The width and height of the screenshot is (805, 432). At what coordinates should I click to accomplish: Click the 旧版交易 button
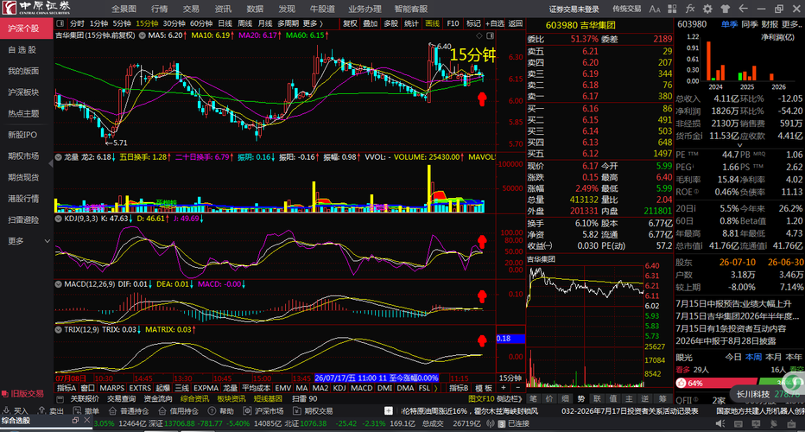[22, 393]
